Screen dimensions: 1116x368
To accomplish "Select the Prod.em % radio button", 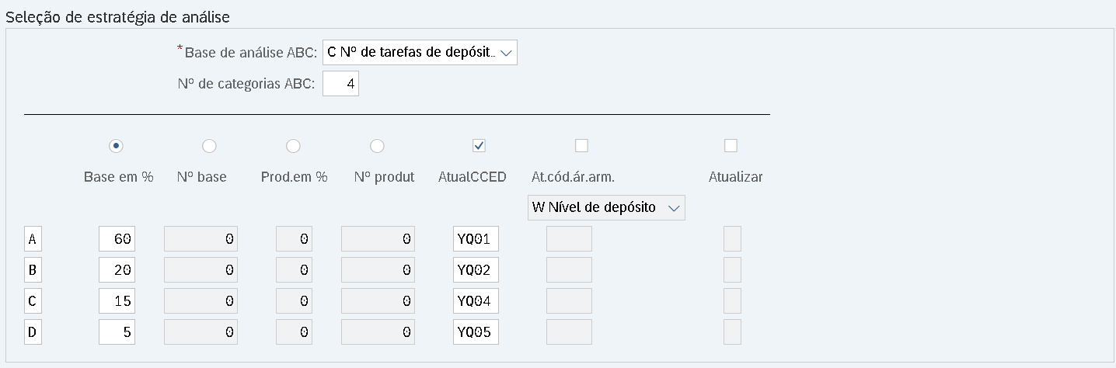I will pos(293,145).
